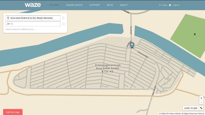Click the tree marker in green park

(194, 34)
